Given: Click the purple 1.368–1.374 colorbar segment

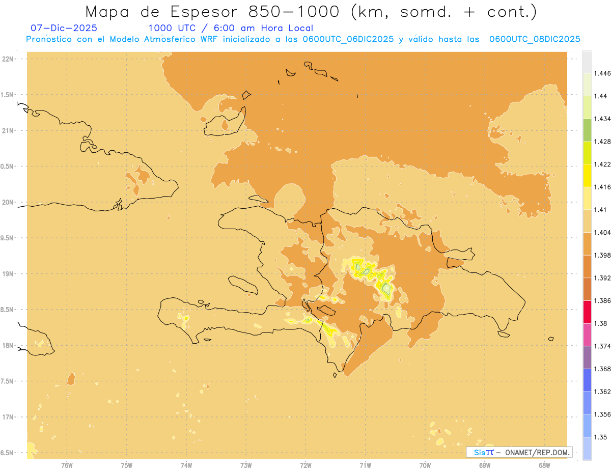Looking at the screenshot, I should pos(587,357).
